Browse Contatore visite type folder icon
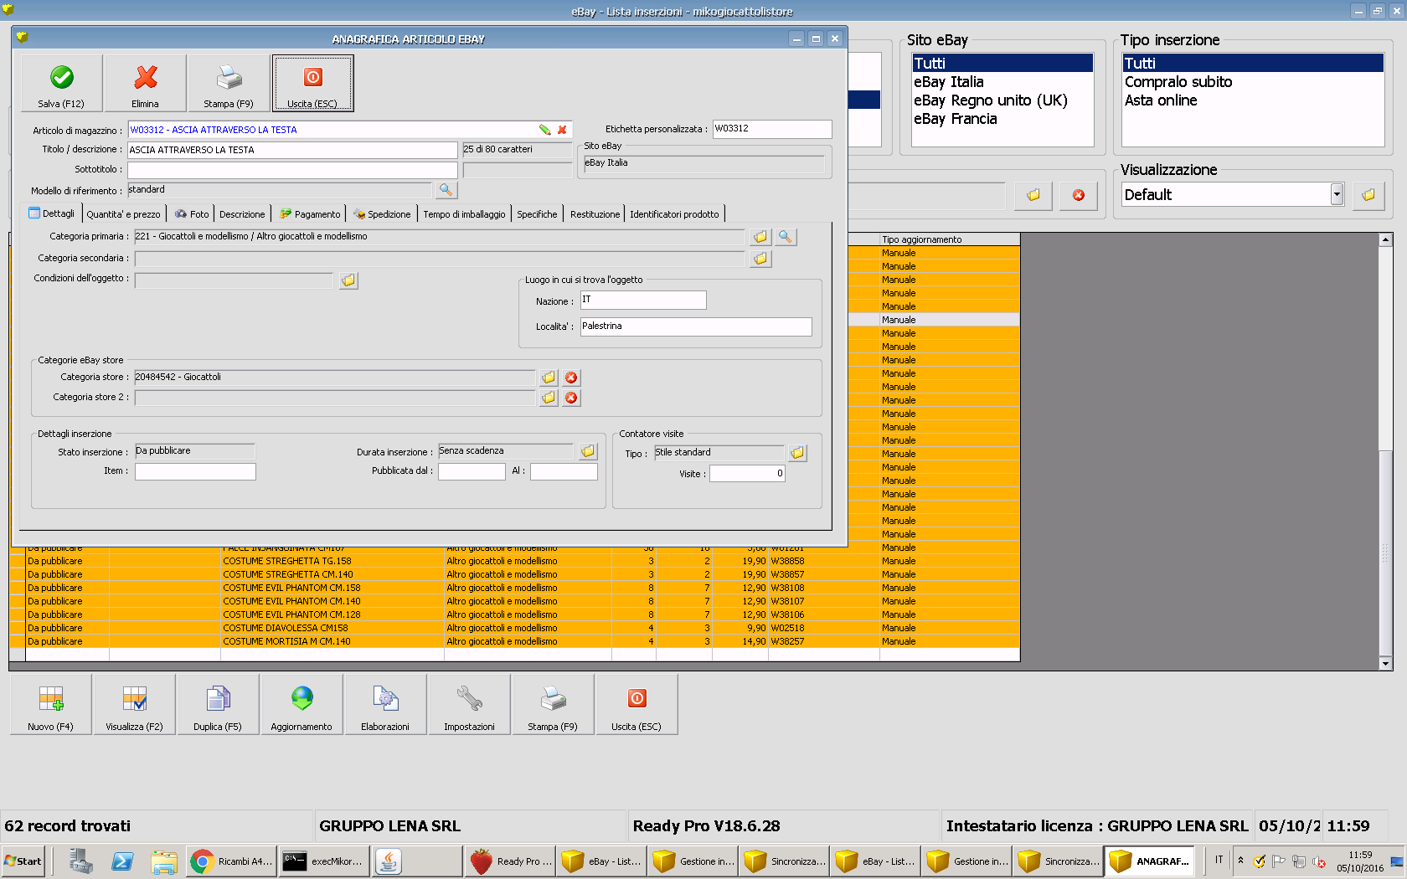This screenshot has height=879, width=1407. 797,453
